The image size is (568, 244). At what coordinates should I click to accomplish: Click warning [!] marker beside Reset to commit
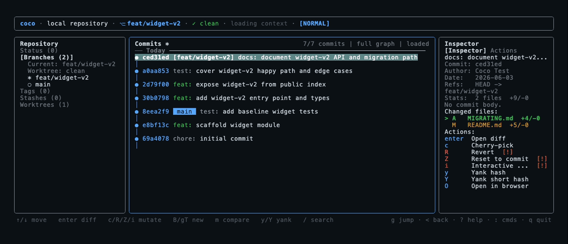[x=542, y=159]
